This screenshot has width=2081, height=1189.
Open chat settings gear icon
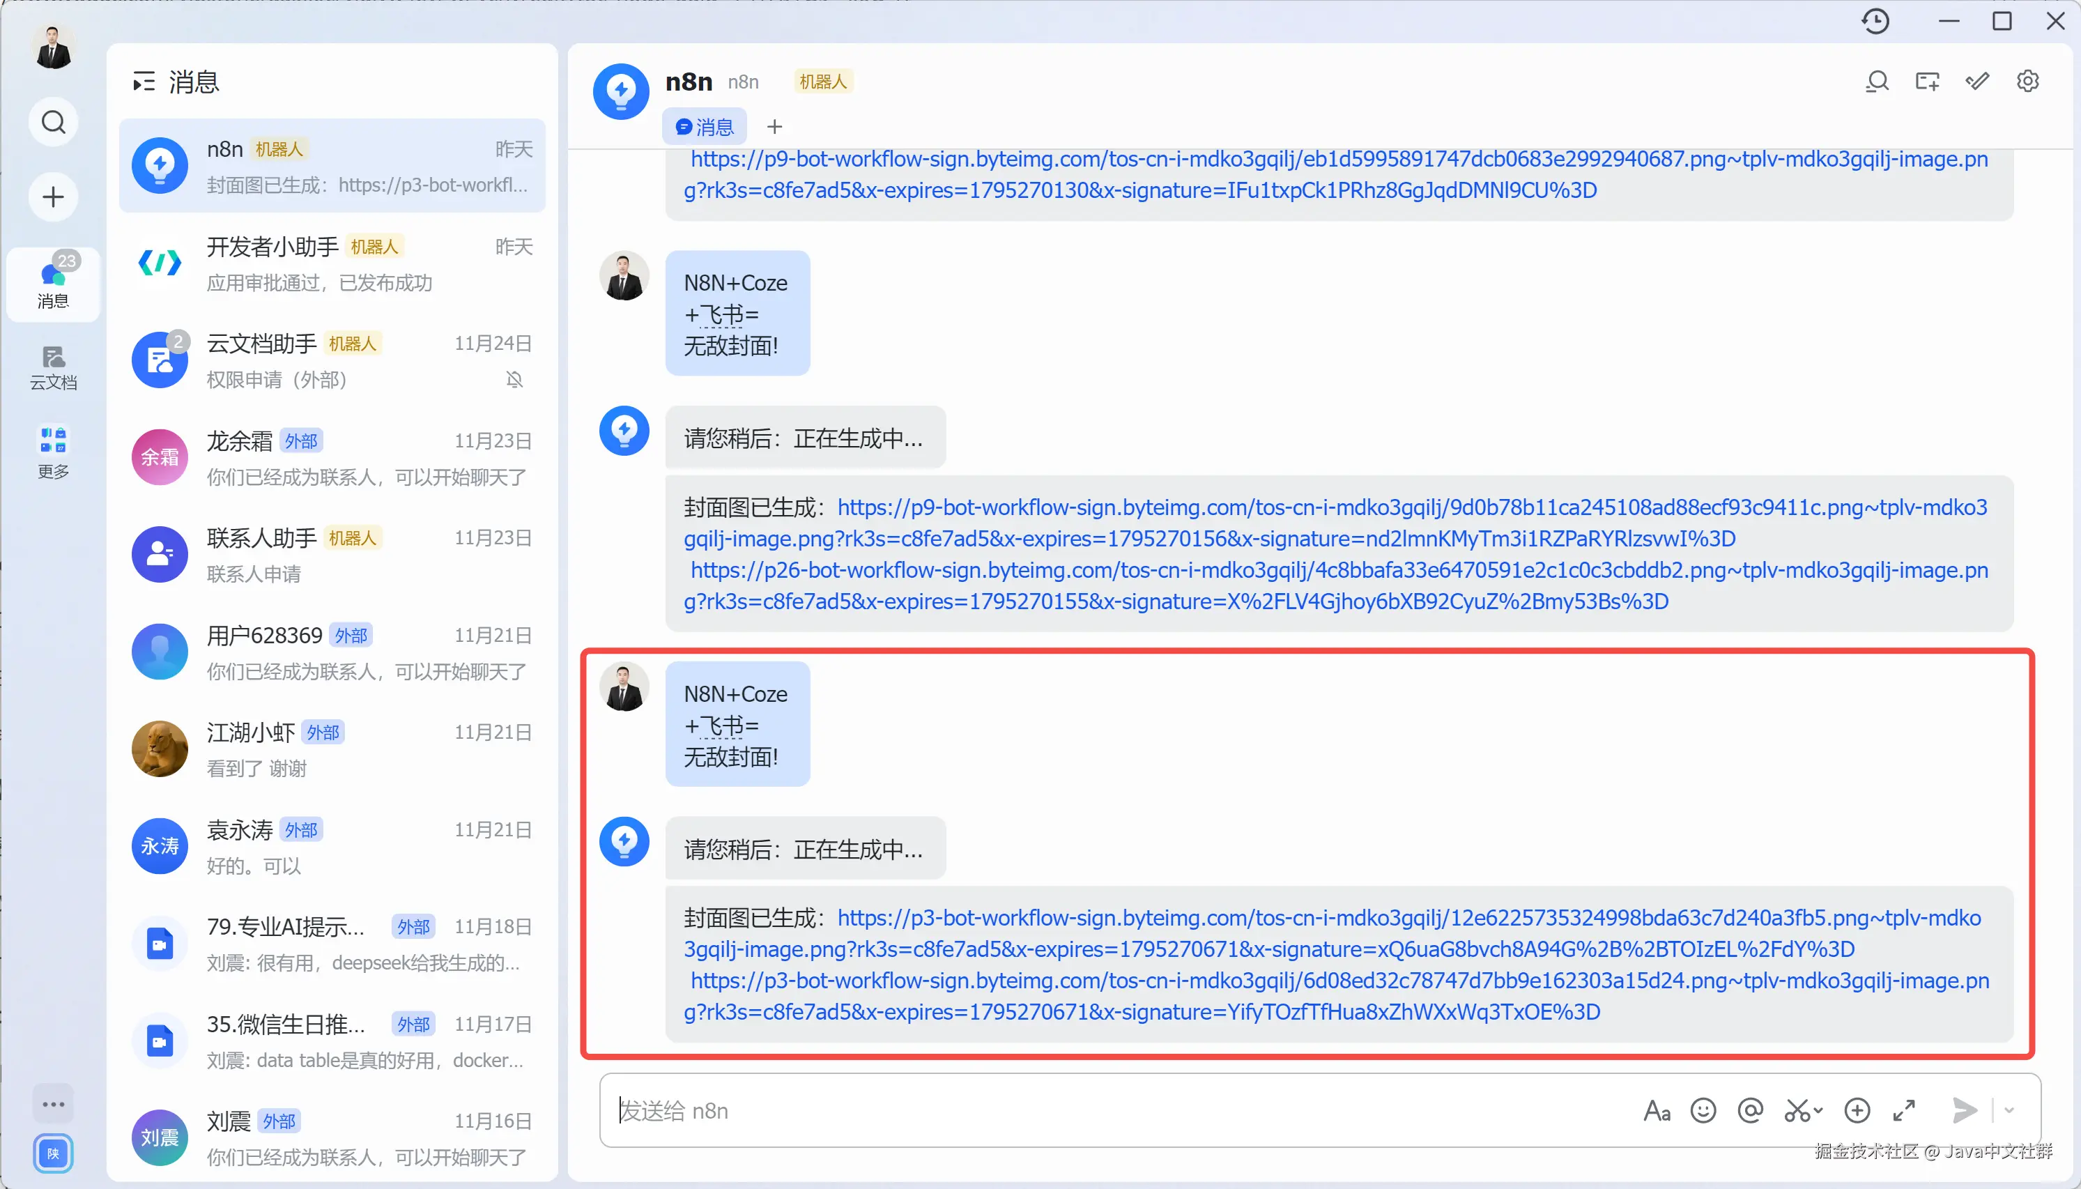point(2027,82)
